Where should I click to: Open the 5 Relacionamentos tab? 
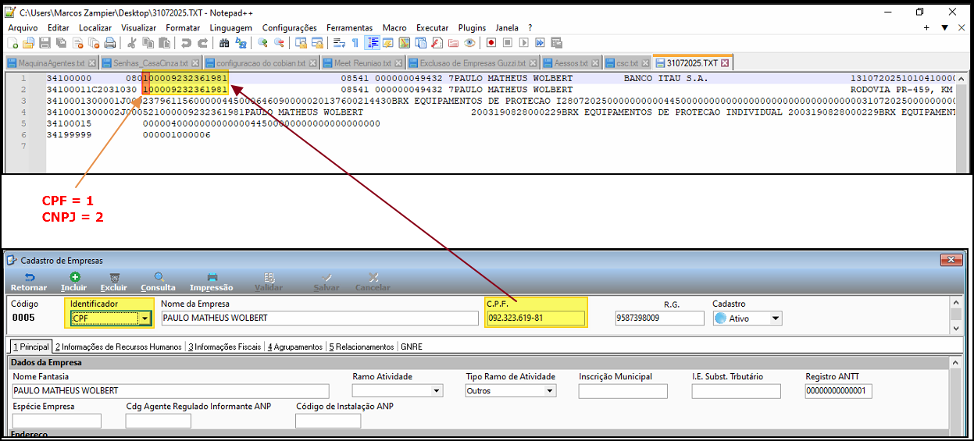(362, 347)
